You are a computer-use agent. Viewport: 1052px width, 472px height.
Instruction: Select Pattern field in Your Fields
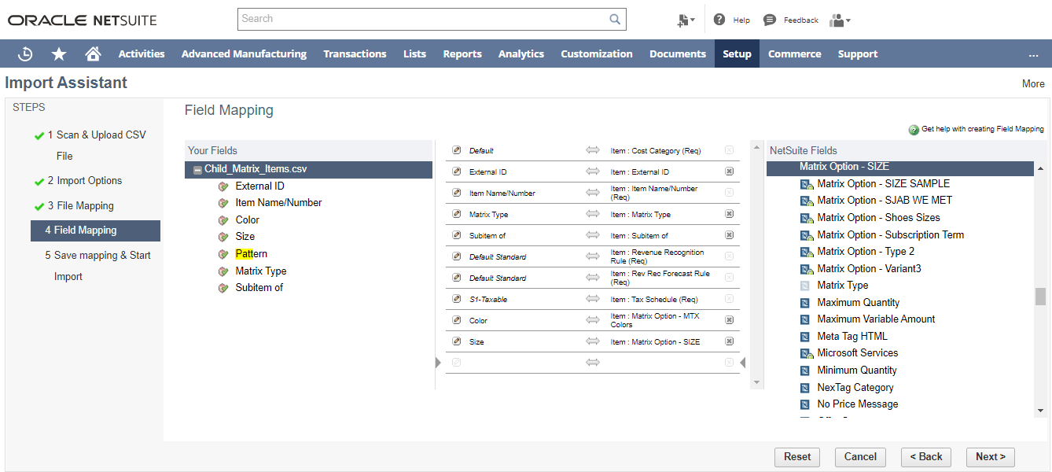(x=251, y=254)
